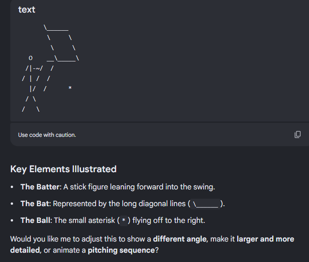Click the top edge of the ASCII bat

click(x=56, y=28)
